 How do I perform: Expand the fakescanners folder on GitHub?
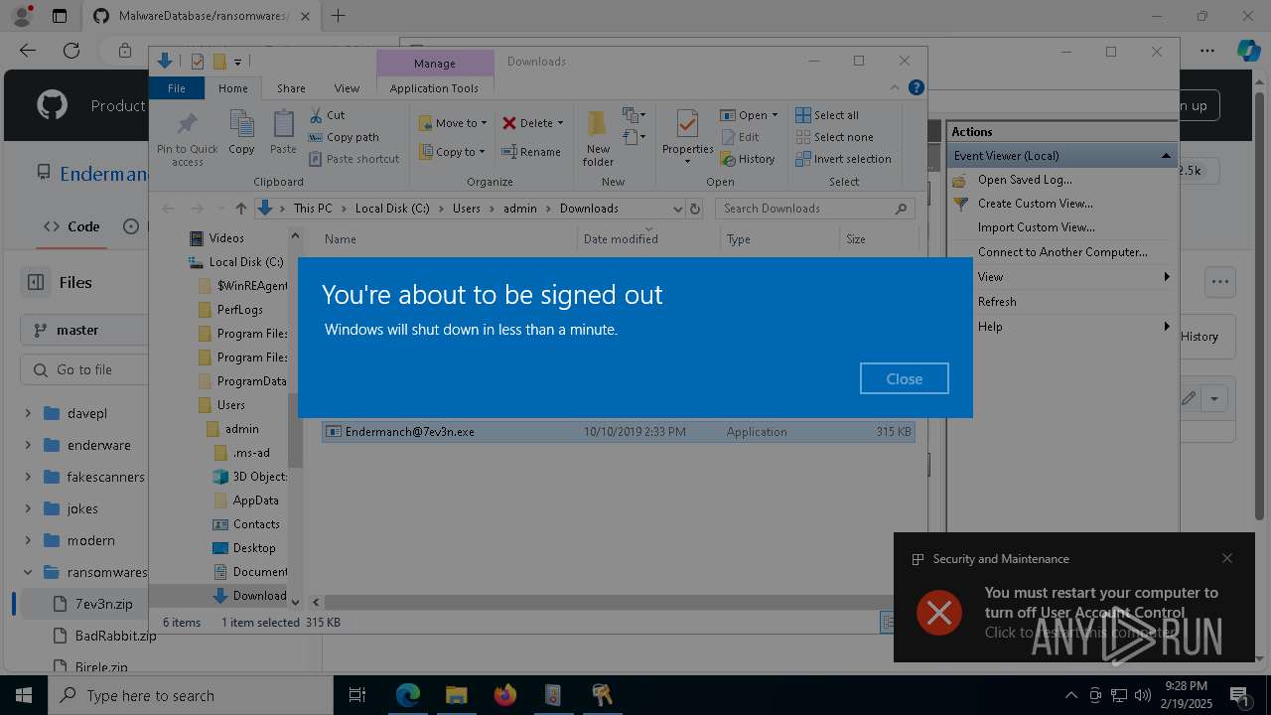(x=28, y=477)
